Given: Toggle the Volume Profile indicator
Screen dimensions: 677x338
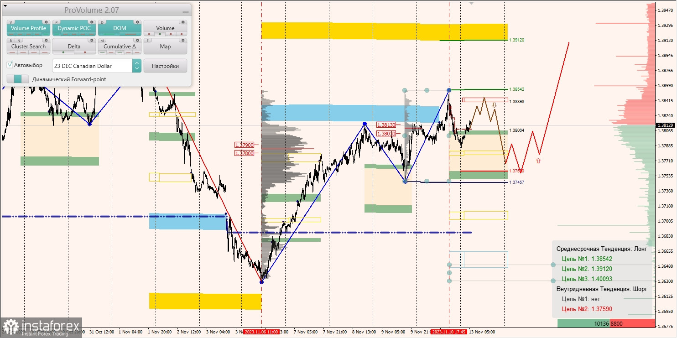Looking at the screenshot, I should (28, 28).
